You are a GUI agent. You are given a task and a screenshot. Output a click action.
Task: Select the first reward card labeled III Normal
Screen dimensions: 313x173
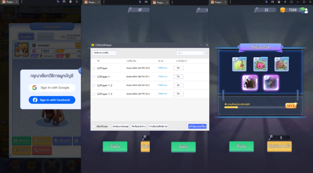tap(239, 64)
